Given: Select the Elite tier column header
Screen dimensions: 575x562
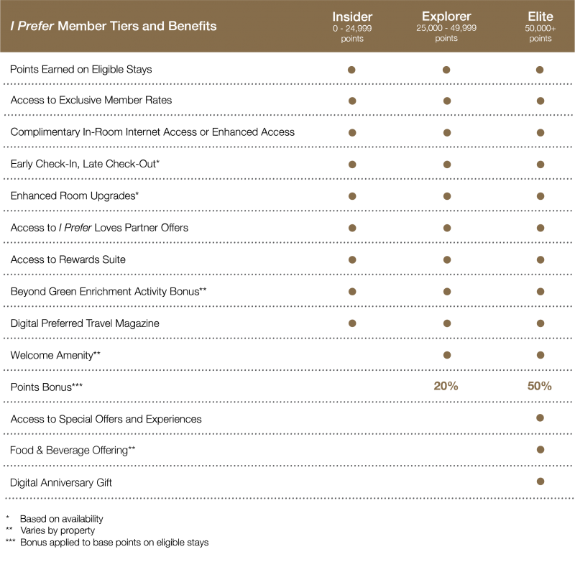Looking at the screenshot, I should pyautogui.click(x=540, y=17).
